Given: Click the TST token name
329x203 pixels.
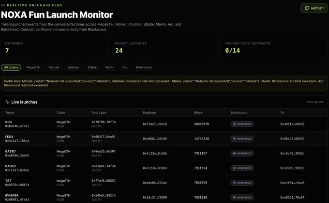Looking at the screenshot, I should point(8,181).
